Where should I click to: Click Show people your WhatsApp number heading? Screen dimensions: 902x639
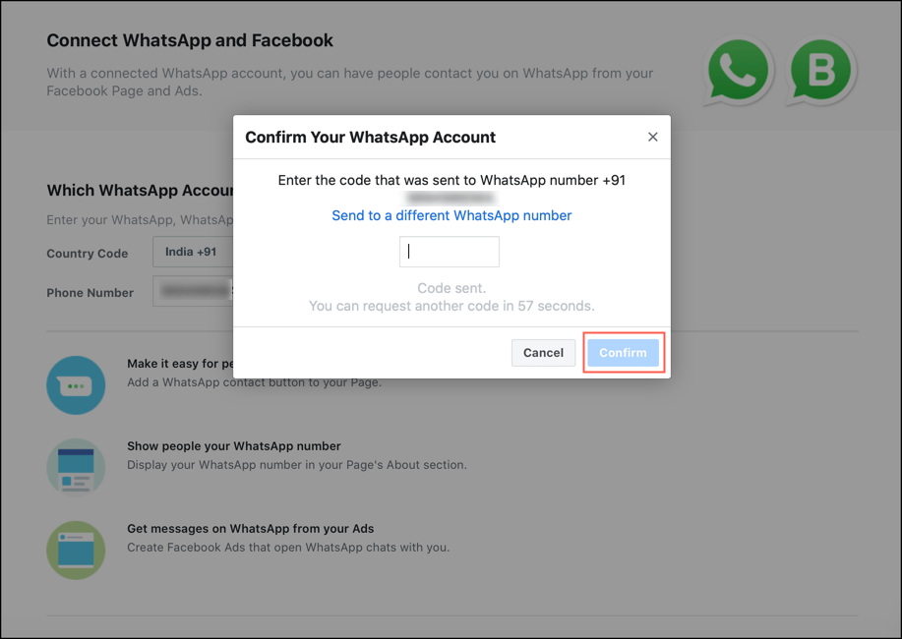coord(233,445)
